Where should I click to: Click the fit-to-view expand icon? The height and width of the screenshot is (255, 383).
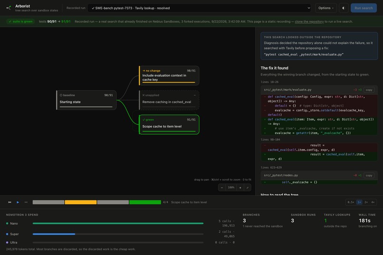pyautogui.click(x=248, y=188)
